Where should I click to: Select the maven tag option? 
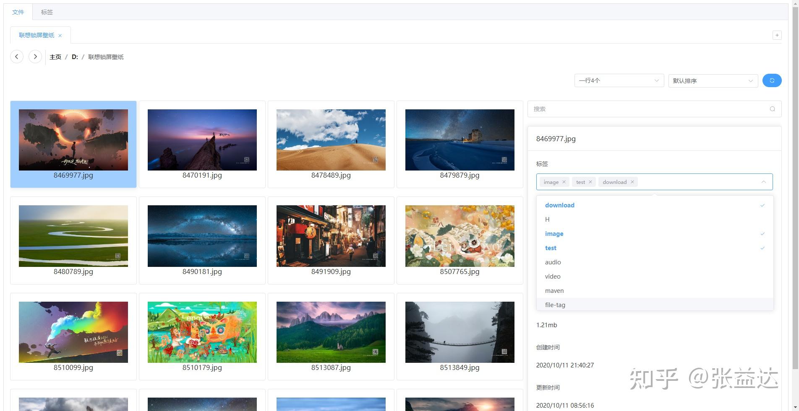(655, 291)
